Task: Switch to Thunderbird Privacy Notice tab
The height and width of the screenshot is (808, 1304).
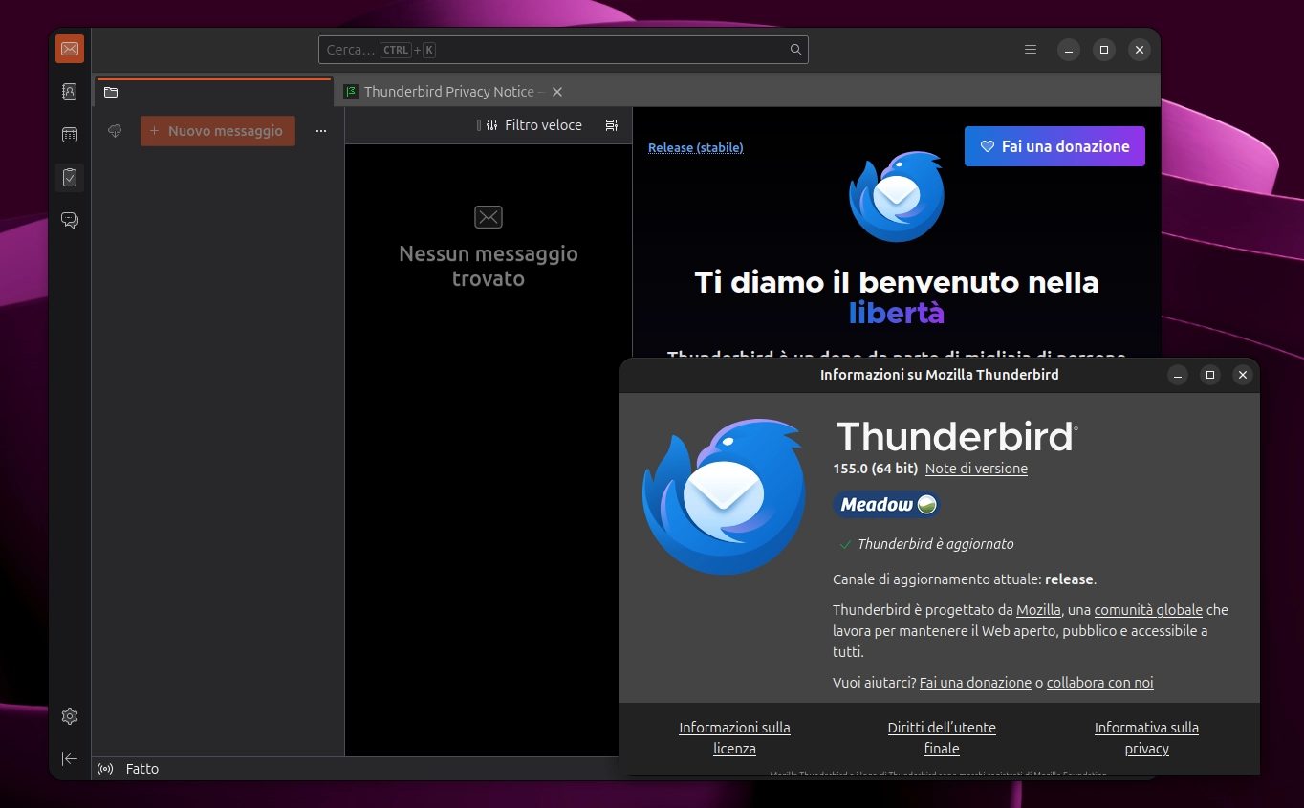Action: coord(445,92)
